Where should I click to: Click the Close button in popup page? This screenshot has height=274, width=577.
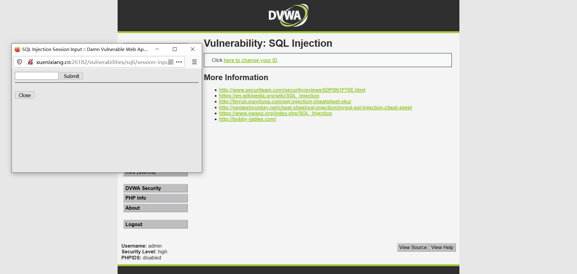25,95
